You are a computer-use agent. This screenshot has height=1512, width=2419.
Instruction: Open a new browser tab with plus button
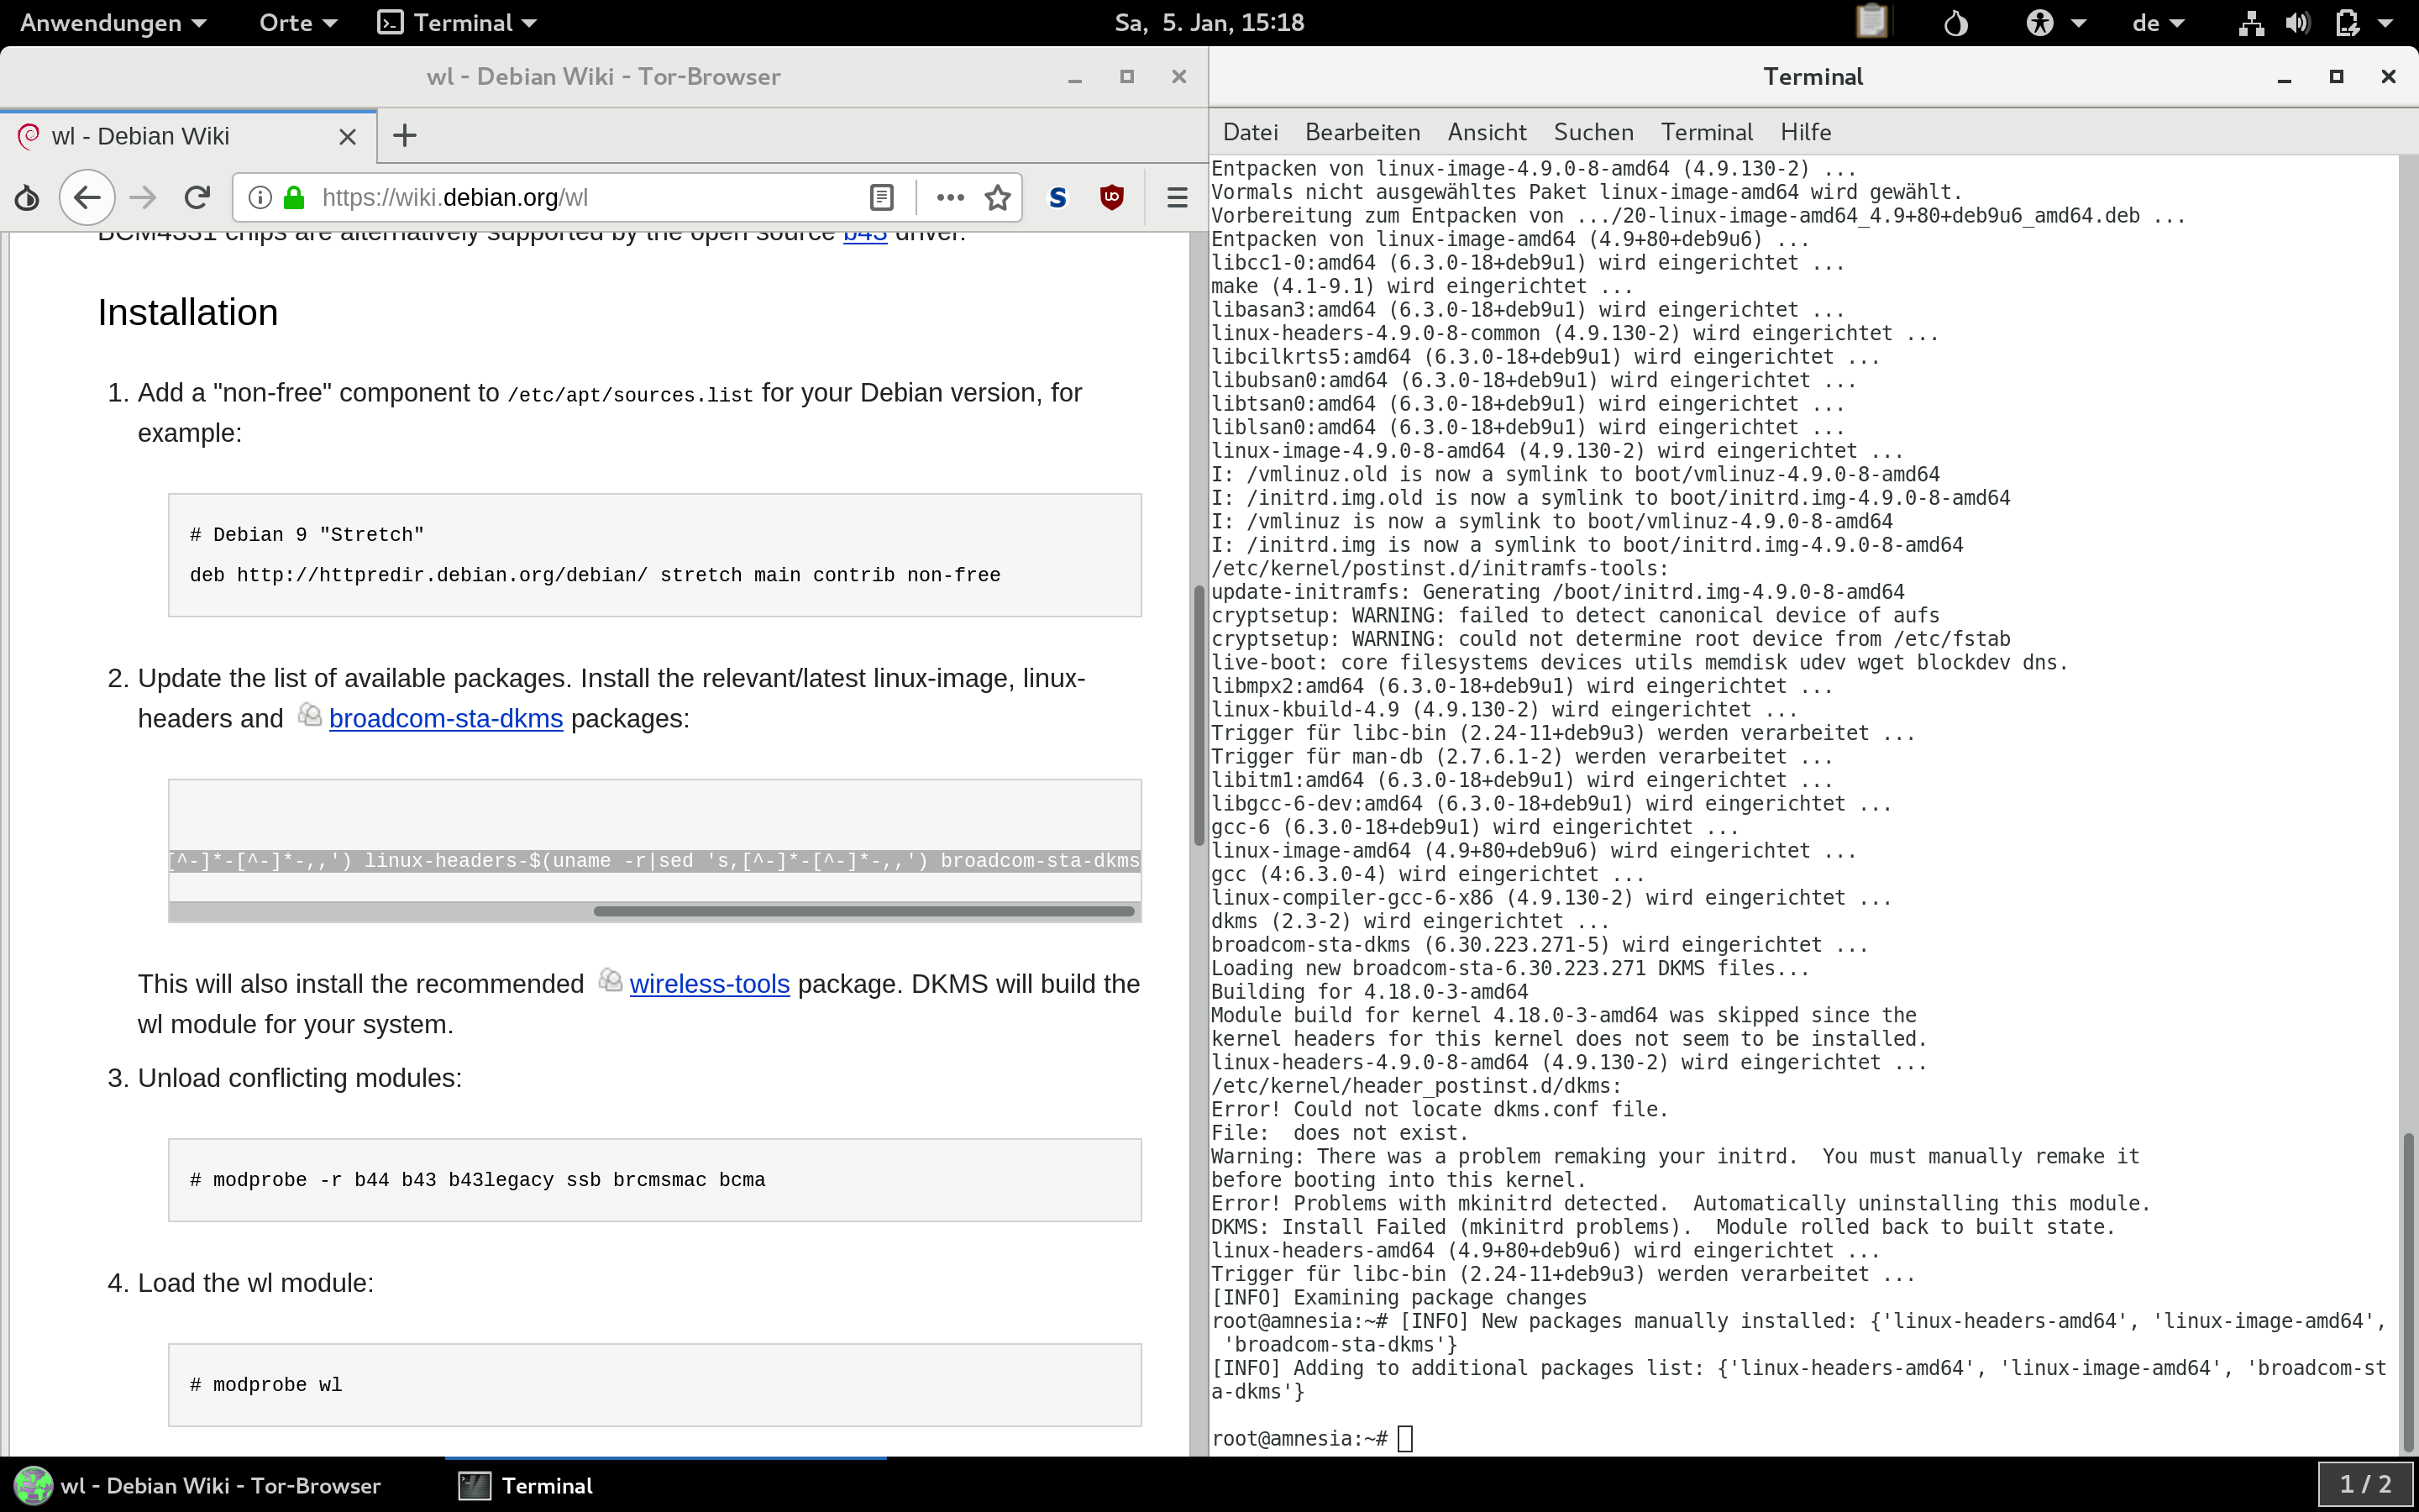click(x=405, y=136)
